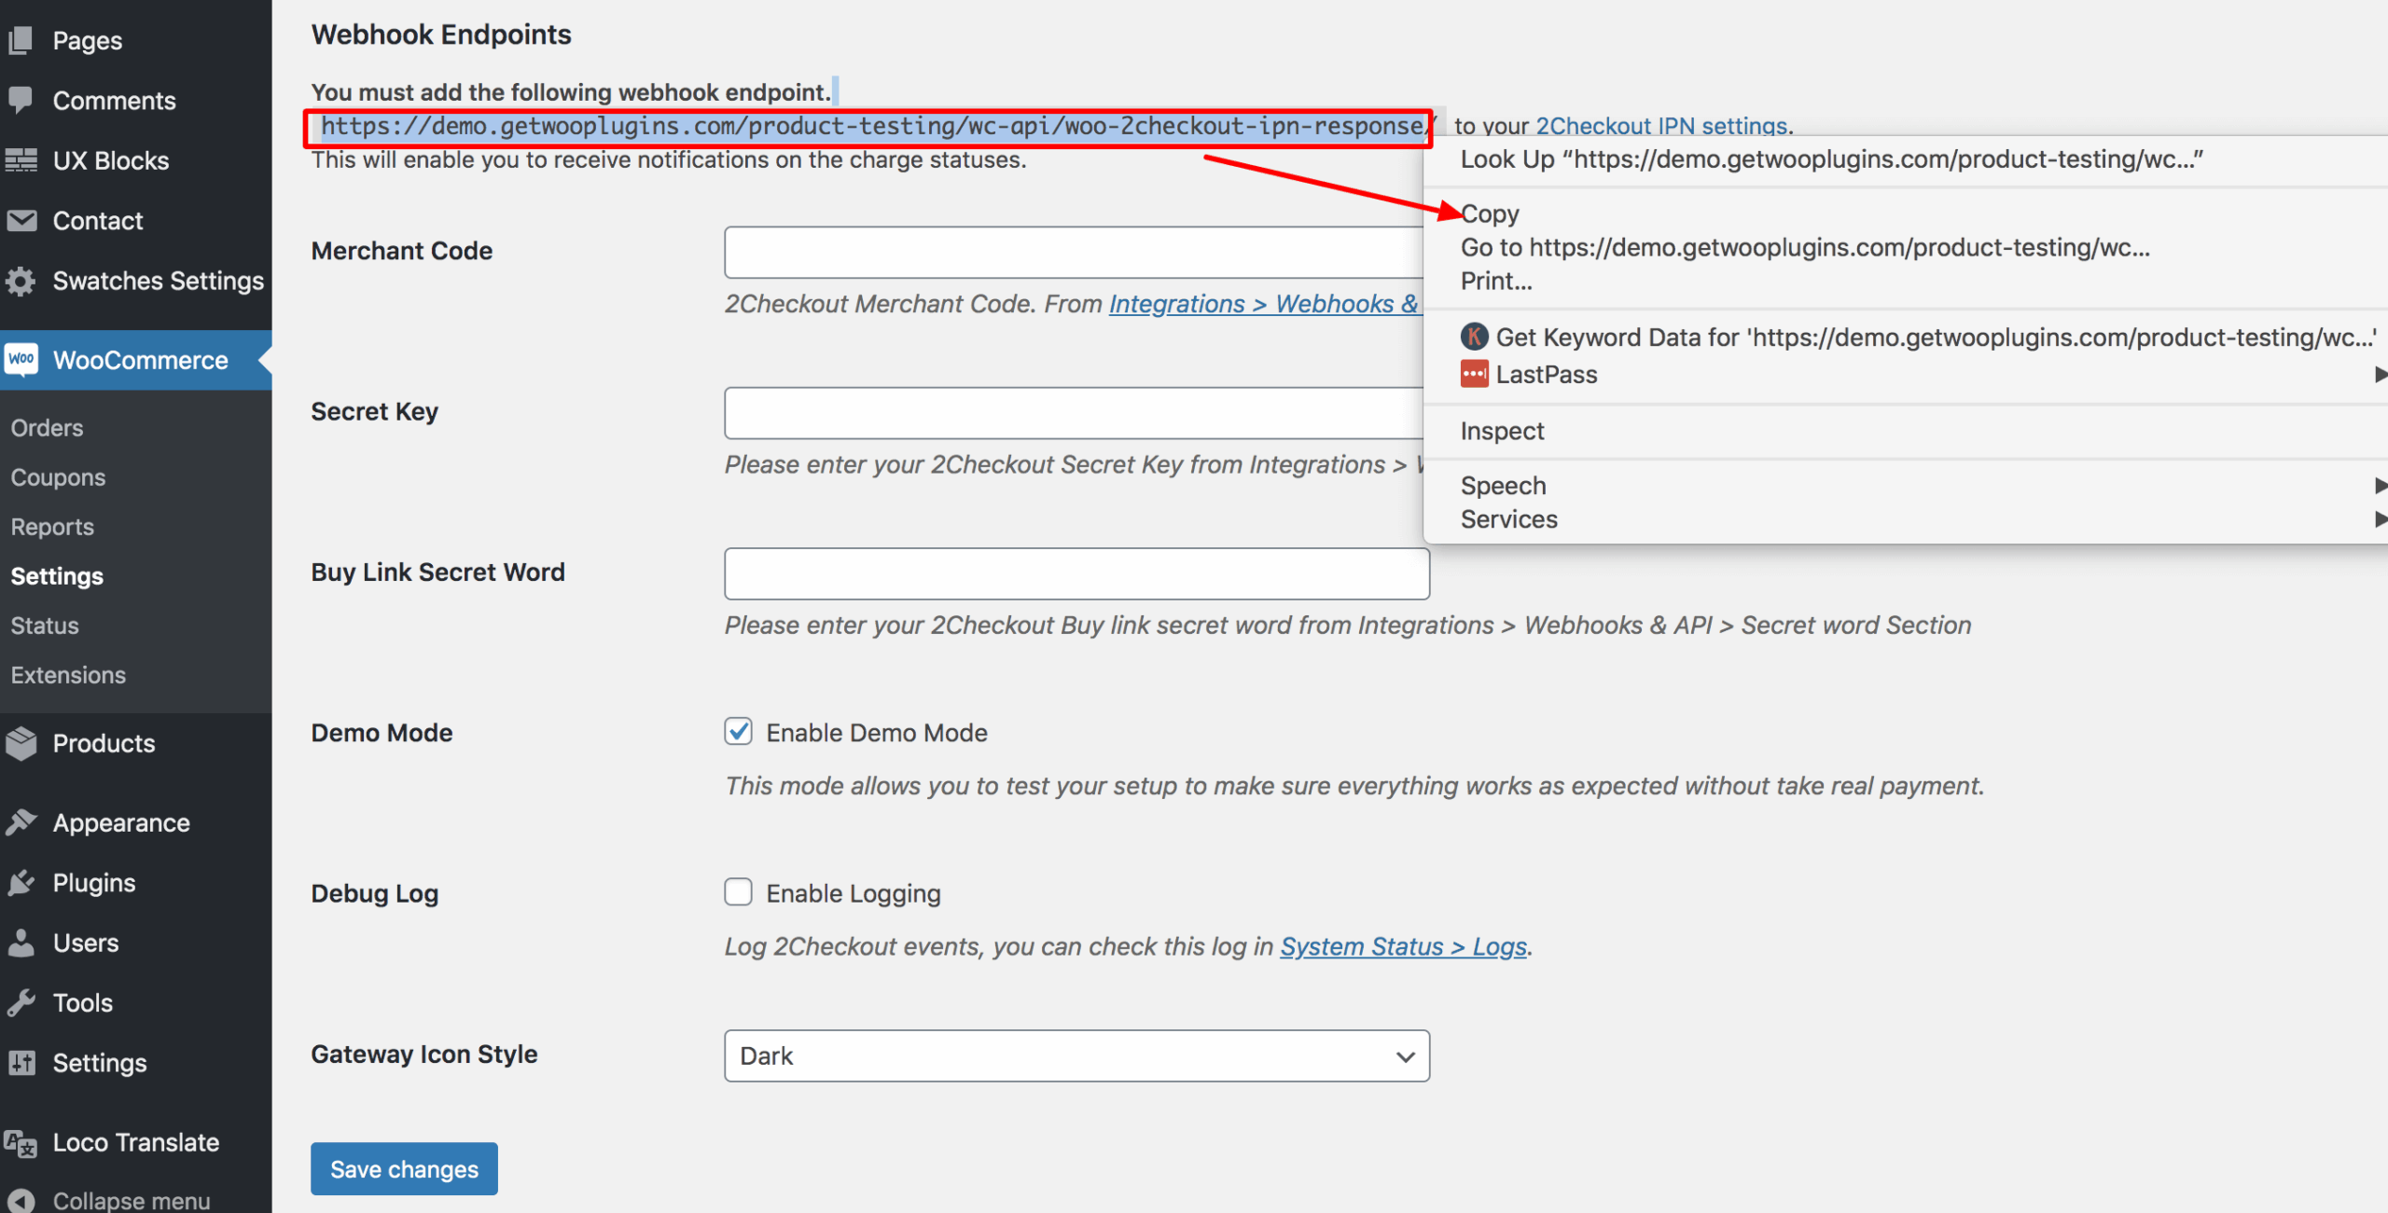This screenshot has width=2388, height=1213.
Task: Click the Save changes button
Action: tap(403, 1168)
